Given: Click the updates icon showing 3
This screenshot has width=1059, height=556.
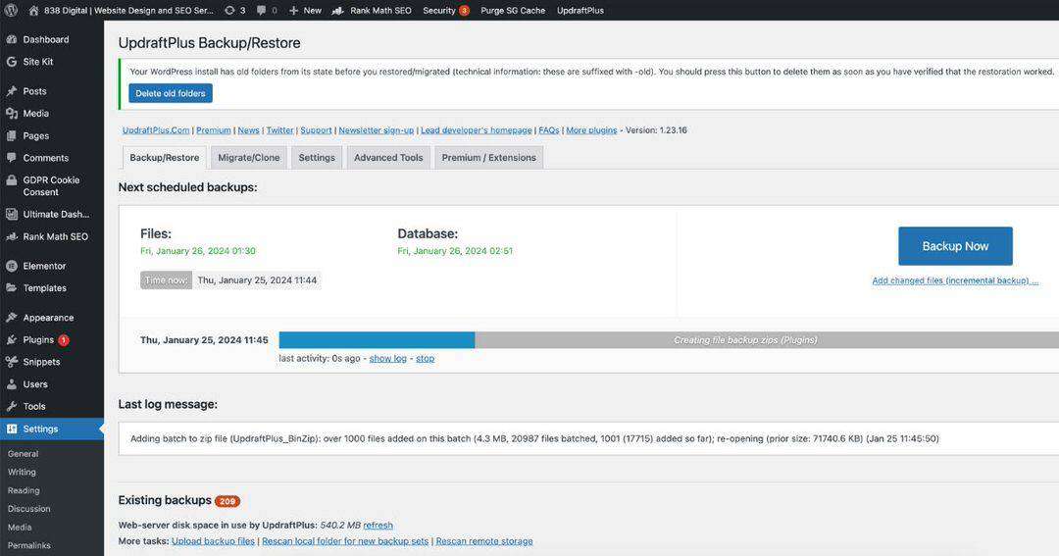Looking at the screenshot, I should click(229, 10).
